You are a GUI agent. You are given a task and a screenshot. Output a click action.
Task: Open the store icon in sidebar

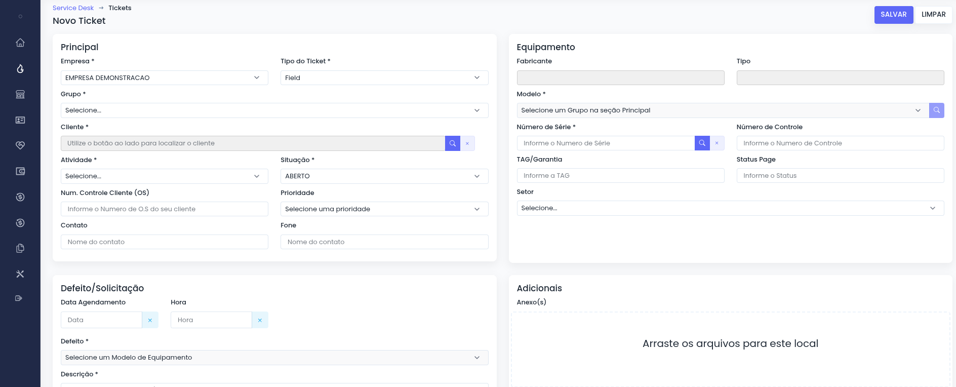[x=20, y=94]
